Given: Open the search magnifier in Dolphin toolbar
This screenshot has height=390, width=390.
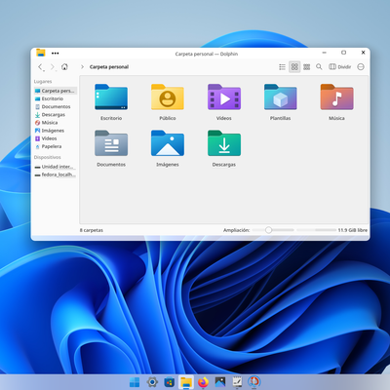Looking at the screenshot, I should click(319, 67).
